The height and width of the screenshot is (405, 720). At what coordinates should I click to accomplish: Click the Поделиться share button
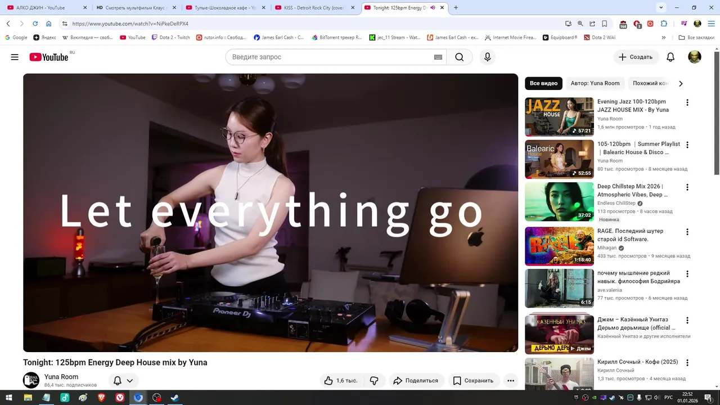[416, 381]
